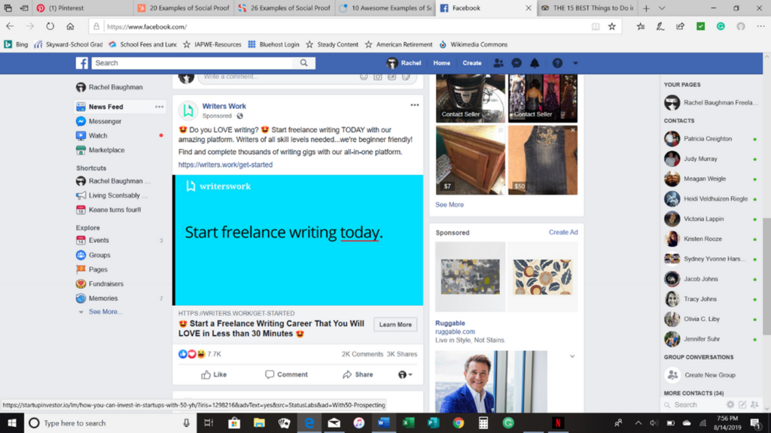Open the $50 jeans listing thumbnail

point(543,160)
